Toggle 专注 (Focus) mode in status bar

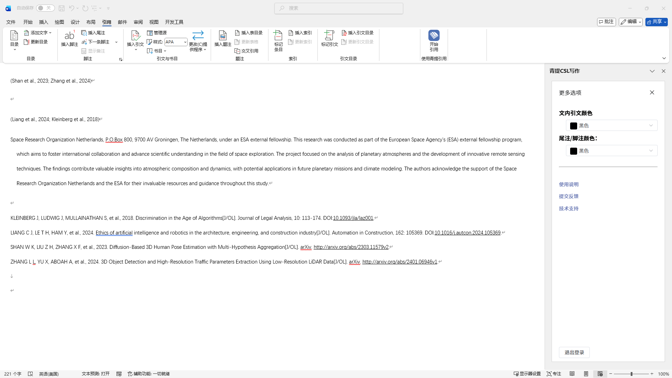554,374
